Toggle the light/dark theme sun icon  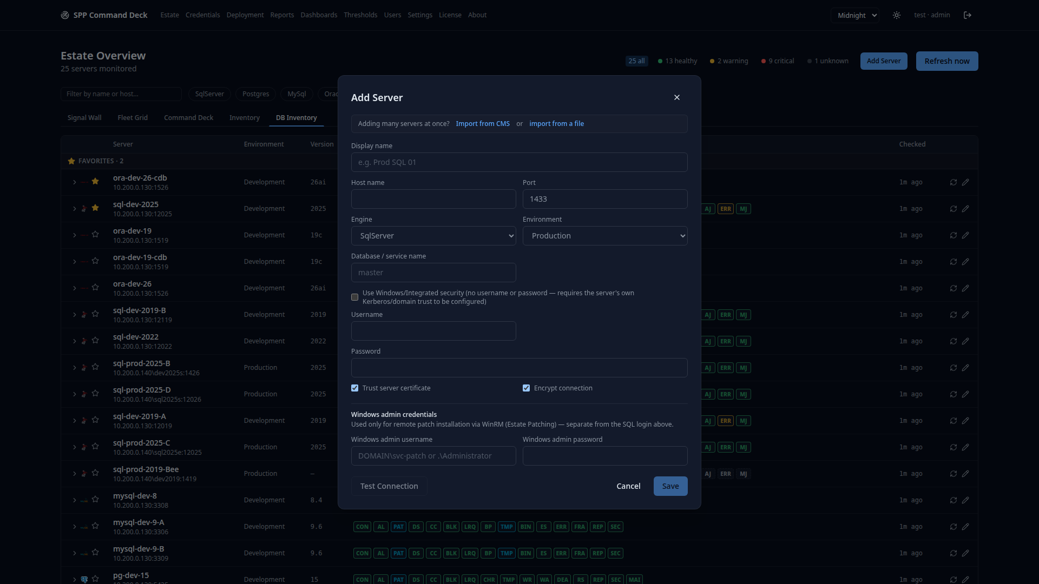coord(897,15)
